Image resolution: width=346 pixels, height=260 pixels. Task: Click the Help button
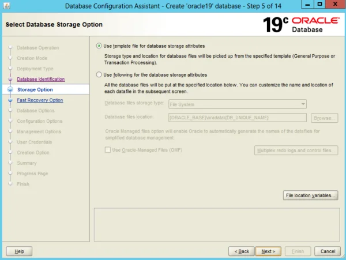pos(19,251)
